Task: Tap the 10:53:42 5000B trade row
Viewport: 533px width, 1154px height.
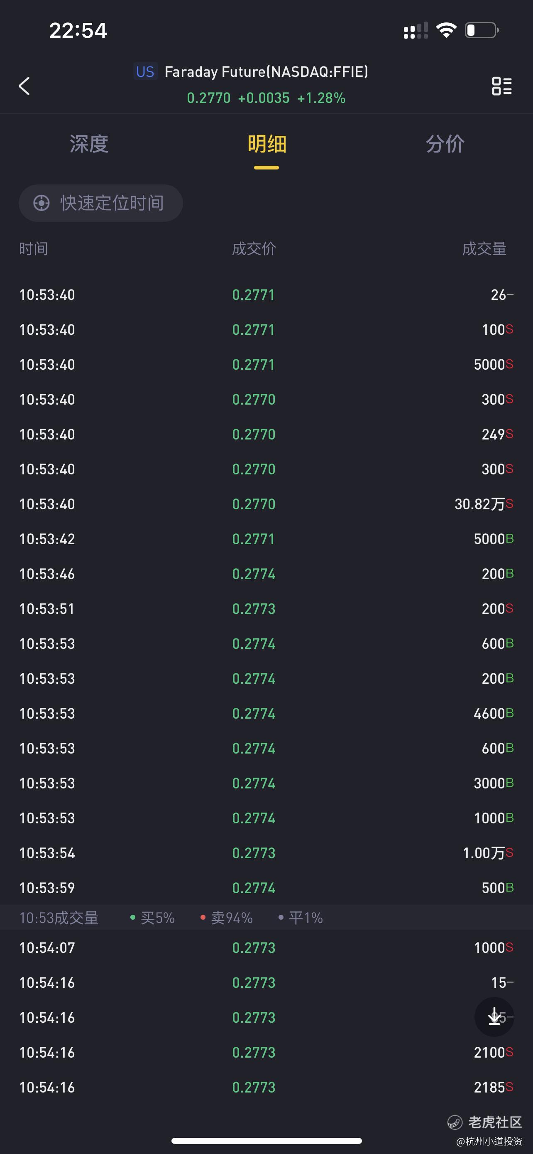Action: [x=266, y=539]
